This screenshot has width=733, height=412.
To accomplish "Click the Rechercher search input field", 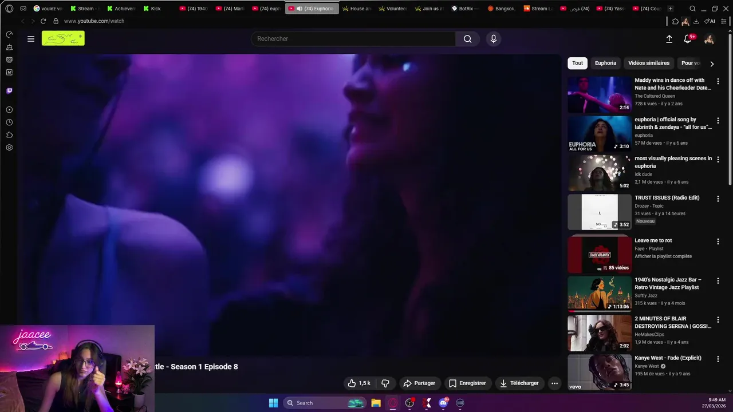I will point(353,39).
